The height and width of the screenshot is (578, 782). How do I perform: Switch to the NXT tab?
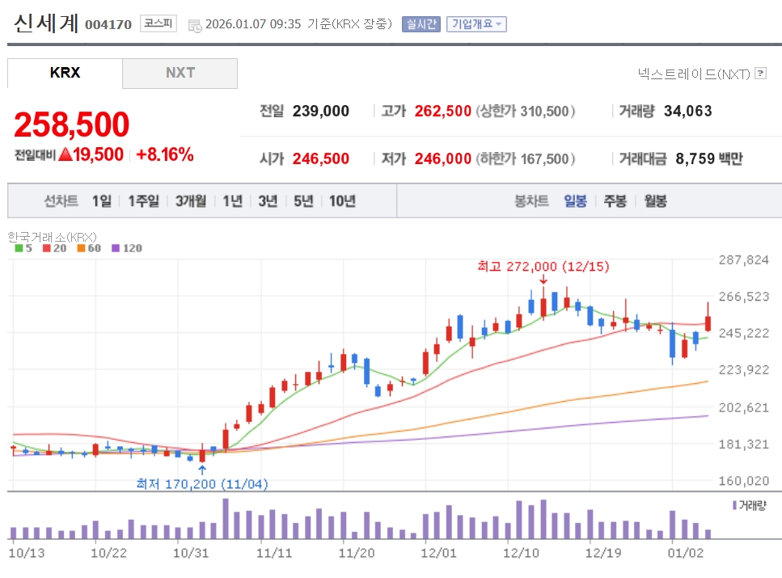tap(180, 73)
